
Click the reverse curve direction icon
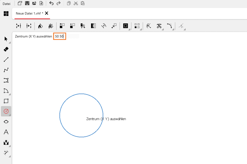(148, 26)
